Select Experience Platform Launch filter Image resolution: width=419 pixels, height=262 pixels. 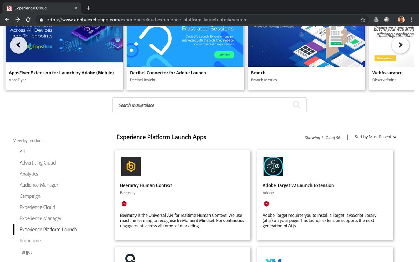pos(48,230)
